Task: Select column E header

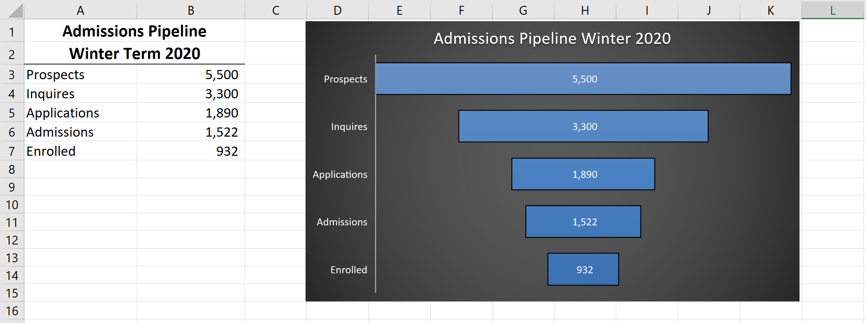Action: pyautogui.click(x=399, y=10)
